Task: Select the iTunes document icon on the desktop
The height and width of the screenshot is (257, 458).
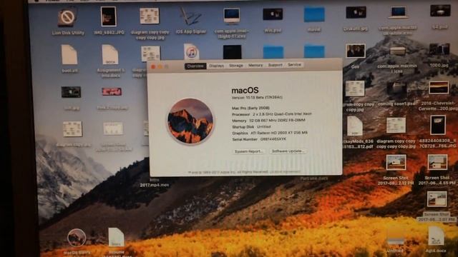Action: tap(191, 52)
